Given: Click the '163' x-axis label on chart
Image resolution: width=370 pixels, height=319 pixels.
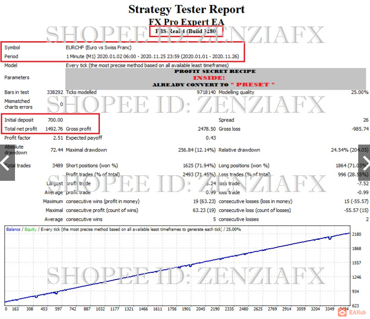Looking at the screenshot, I should point(15,309).
